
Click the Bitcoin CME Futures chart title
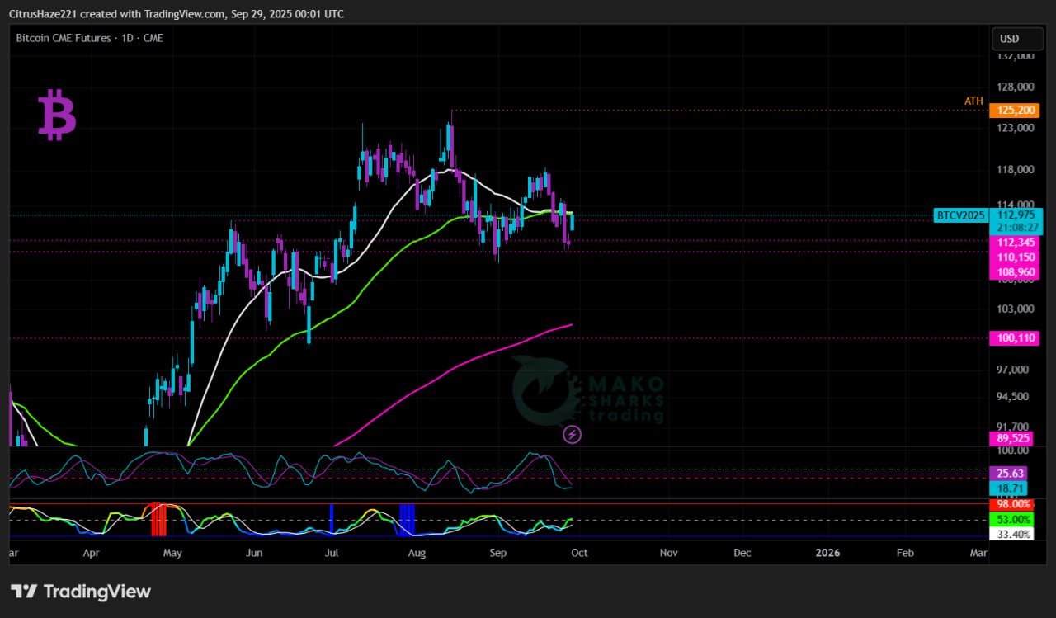[x=89, y=38]
